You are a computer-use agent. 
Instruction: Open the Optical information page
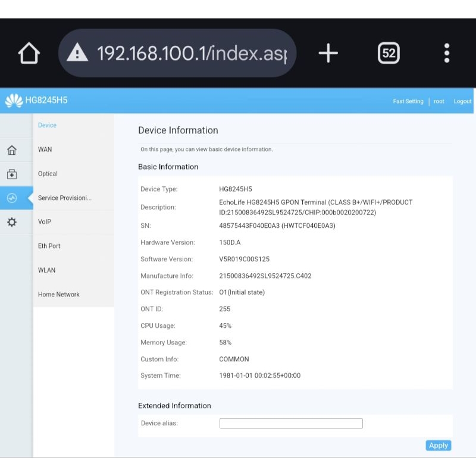(x=48, y=174)
